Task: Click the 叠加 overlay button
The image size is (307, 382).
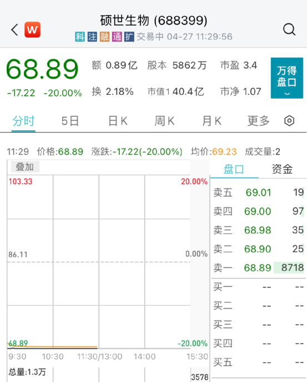Action: [x=25, y=167]
